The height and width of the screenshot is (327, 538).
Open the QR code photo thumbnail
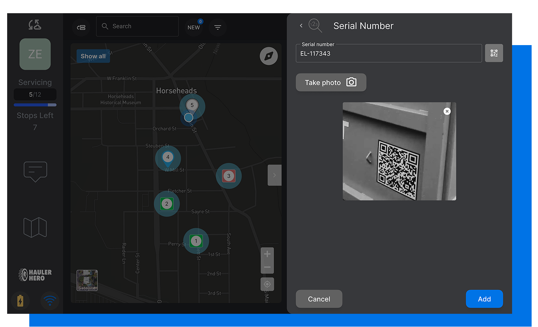(399, 151)
